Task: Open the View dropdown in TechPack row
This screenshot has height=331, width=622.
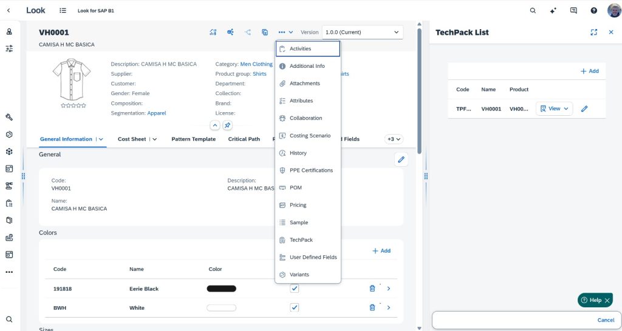Action: [x=554, y=109]
